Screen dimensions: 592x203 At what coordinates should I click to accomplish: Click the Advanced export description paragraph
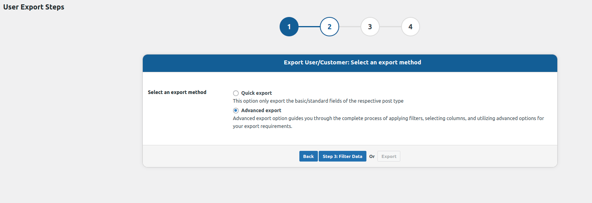click(388, 118)
